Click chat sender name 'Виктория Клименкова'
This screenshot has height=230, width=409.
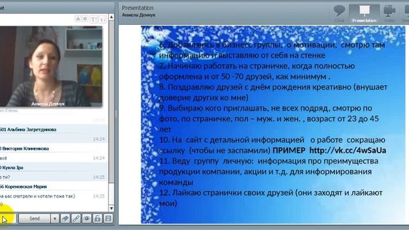pyautogui.click(x=26, y=149)
